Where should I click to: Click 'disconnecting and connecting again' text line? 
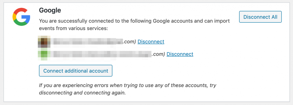(x=82, y=93)
